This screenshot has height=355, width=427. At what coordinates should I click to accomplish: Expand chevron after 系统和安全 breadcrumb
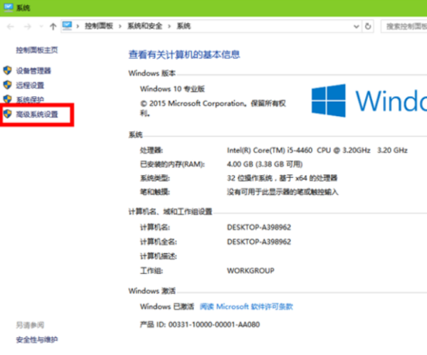click(x=169, y=26)
